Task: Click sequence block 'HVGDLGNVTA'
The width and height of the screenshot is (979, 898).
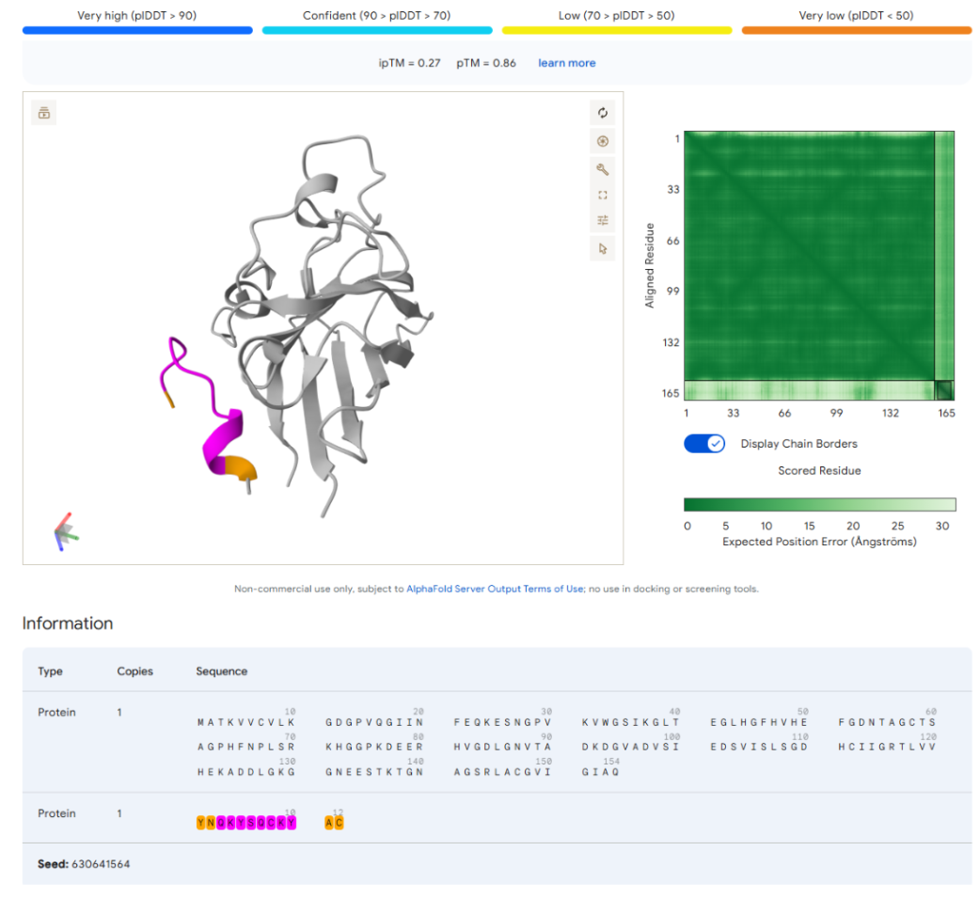Action: (x=502, y=747)
